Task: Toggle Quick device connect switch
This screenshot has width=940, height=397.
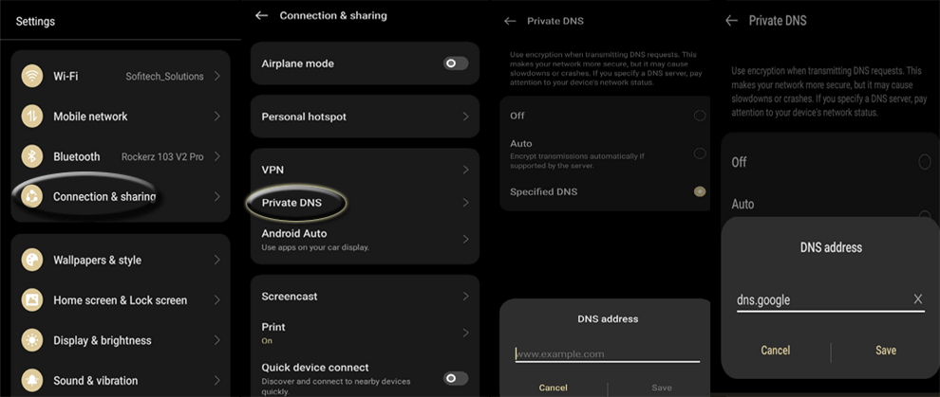Action: click(x=456, y=378)
